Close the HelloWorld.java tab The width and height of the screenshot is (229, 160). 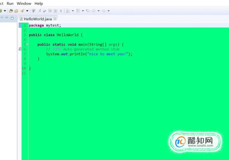point(55,19)
